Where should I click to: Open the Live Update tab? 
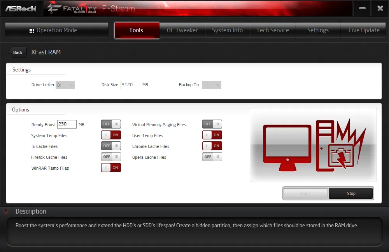click(364, 30)
